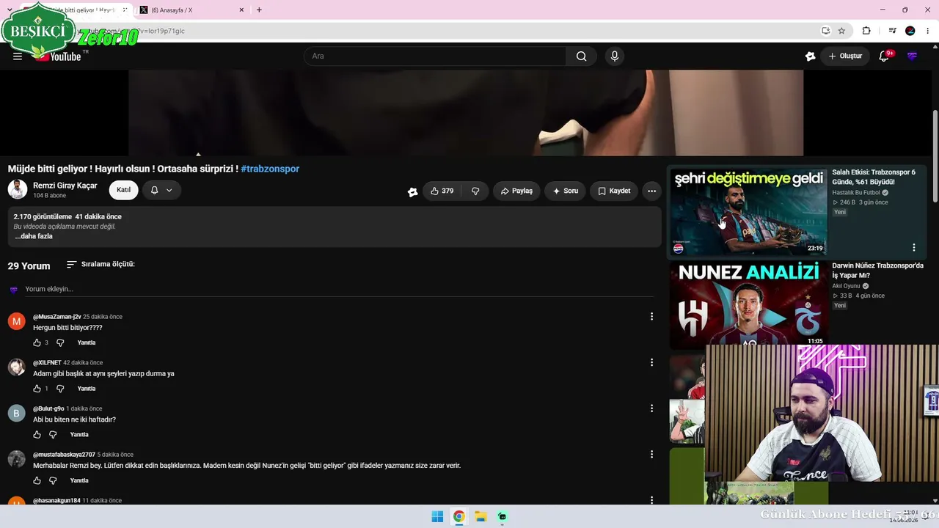Image resolution: width=939 pixels, height=528 pixels.
Task: Click the flower-shaped icon beside Oluştur
Action: pyautogui.click(x=810, y=56)
